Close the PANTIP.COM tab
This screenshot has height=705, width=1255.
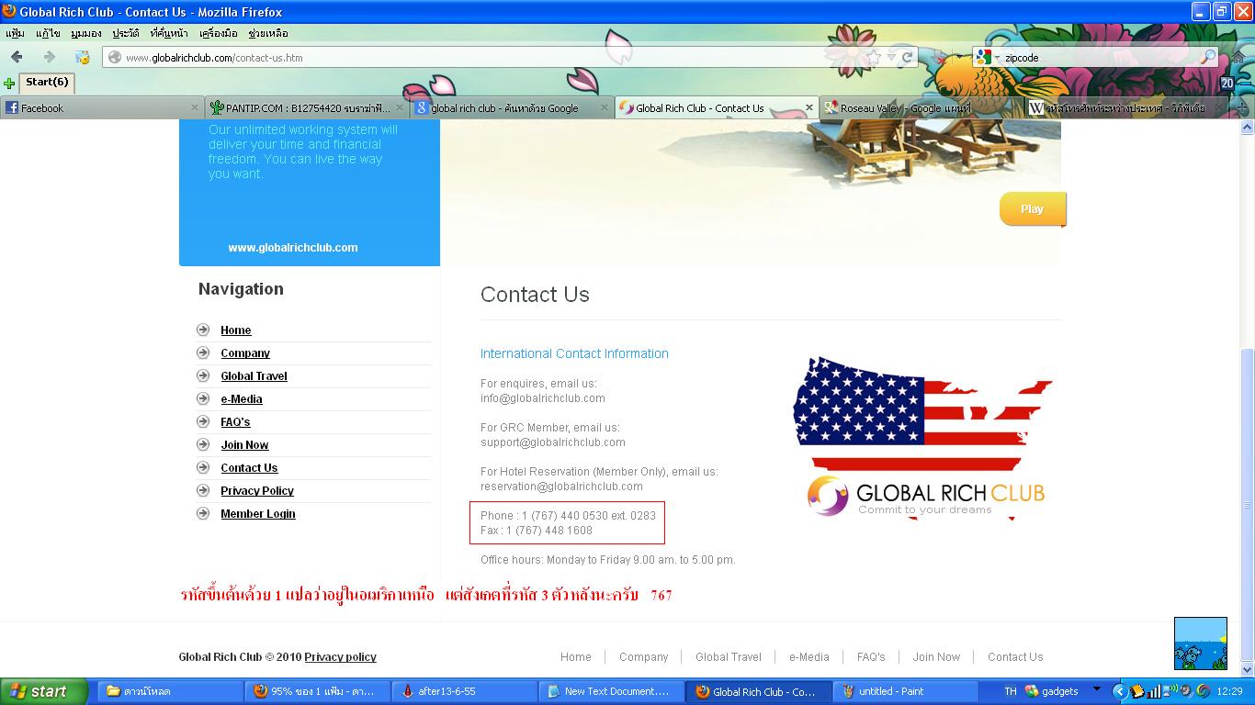click(400, 107)
